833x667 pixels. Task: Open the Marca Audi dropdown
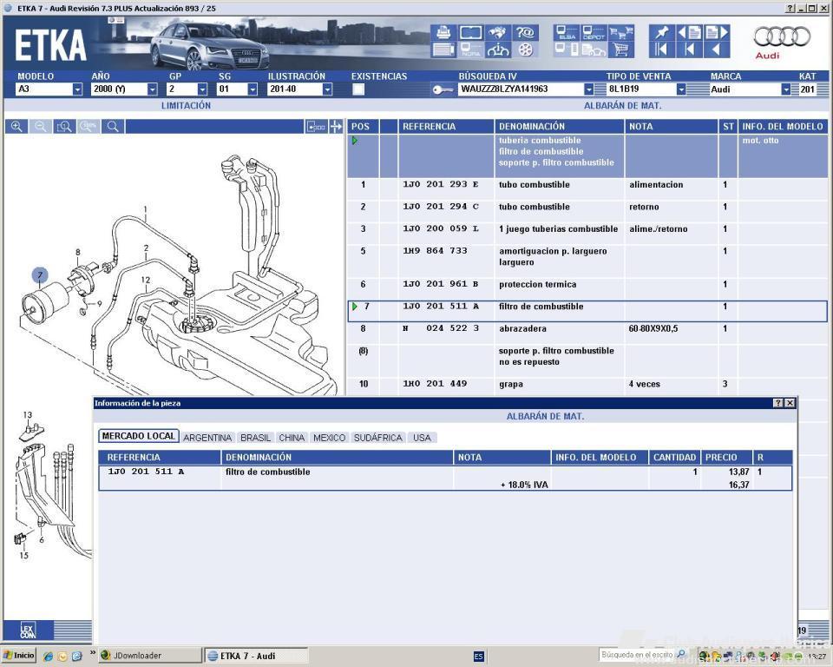pos(786,89)
